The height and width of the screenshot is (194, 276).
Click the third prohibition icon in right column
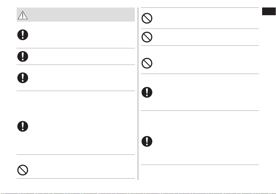[147, 63]
